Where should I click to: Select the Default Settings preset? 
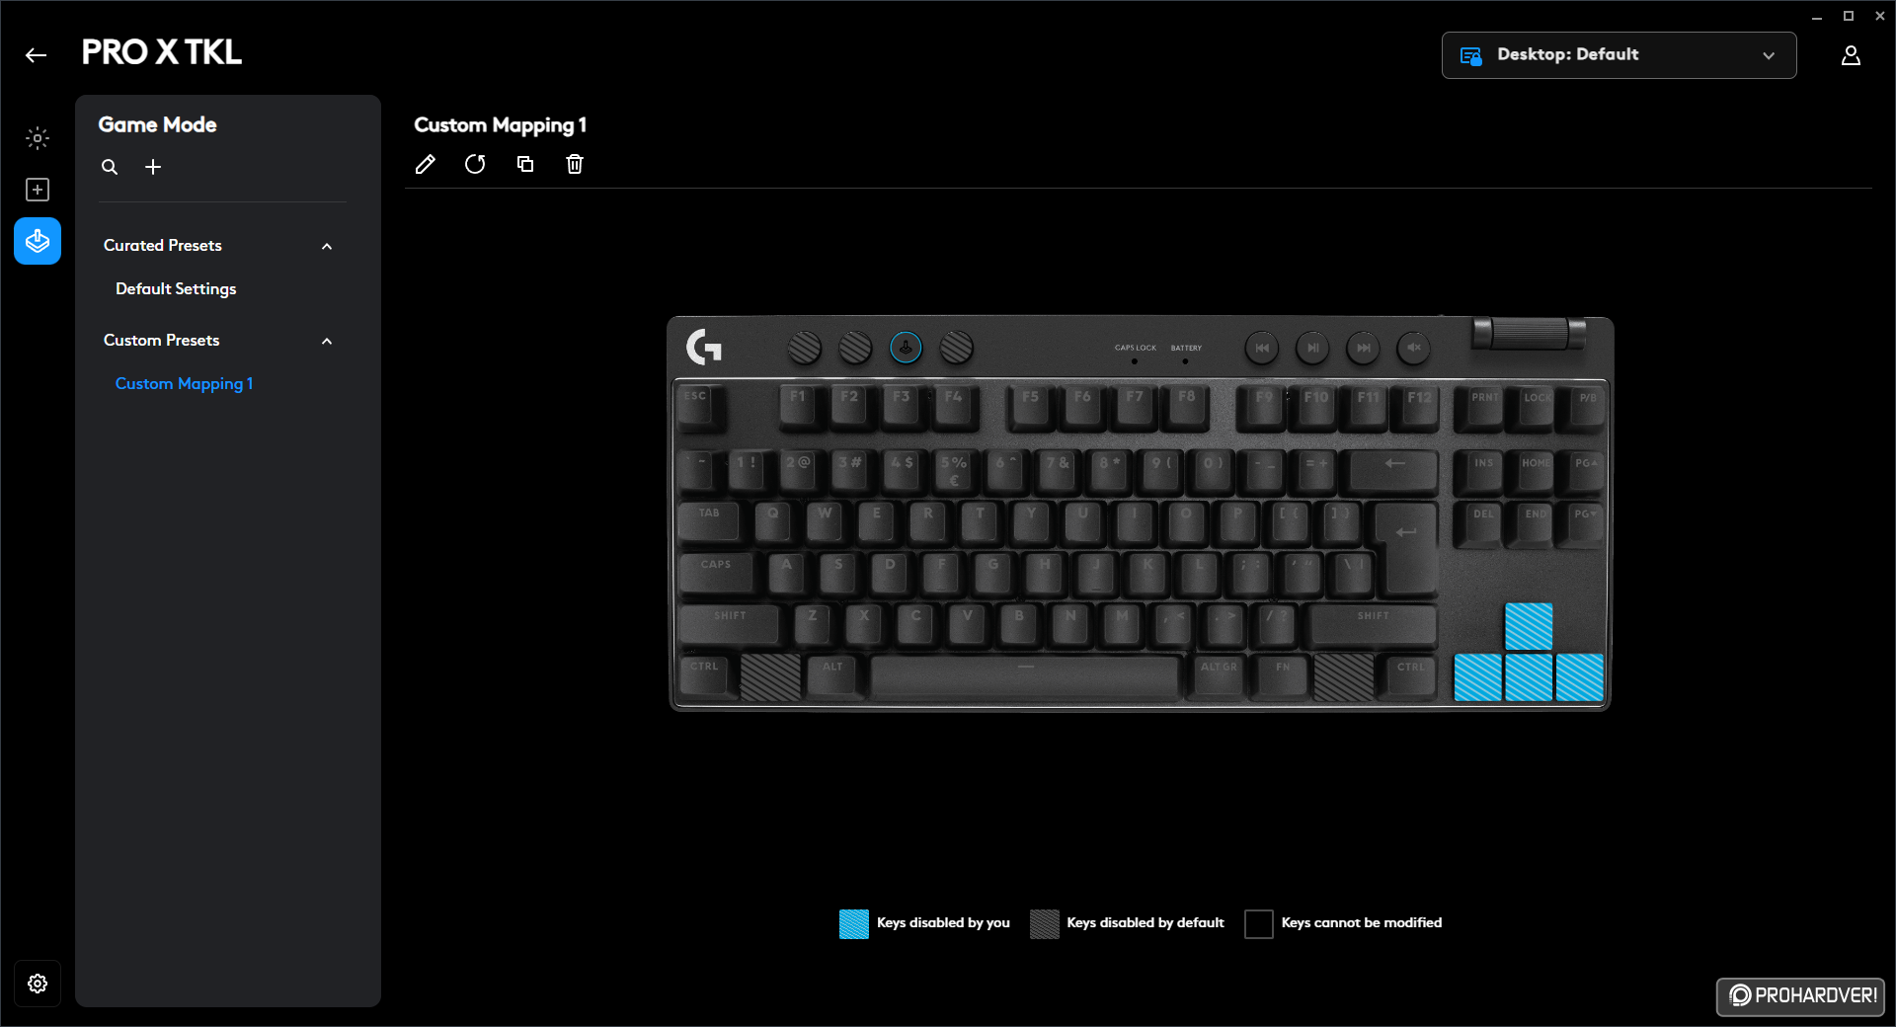pyautogui.click(x=176, y=288)
